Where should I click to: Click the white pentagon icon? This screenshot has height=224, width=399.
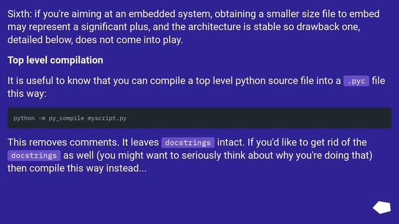pos(382,207)
